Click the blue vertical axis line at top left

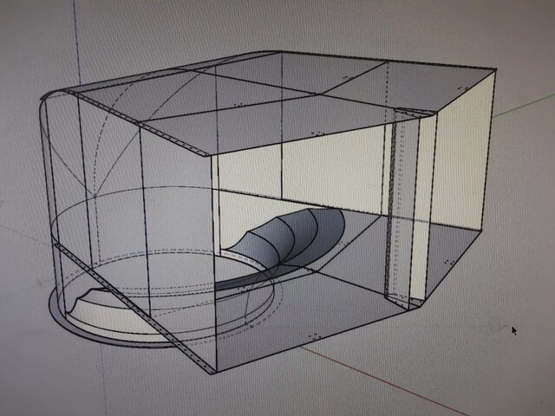click(x=77, y=42)
